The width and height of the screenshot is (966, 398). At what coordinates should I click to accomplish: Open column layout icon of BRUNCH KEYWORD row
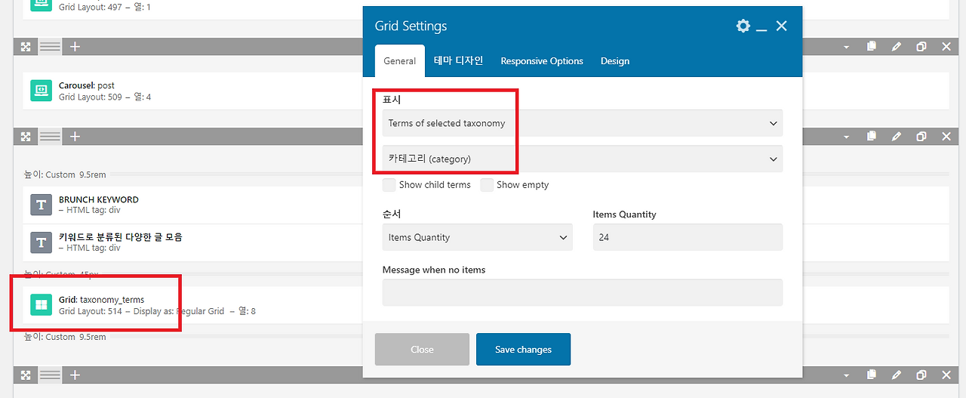click(50, 137)
